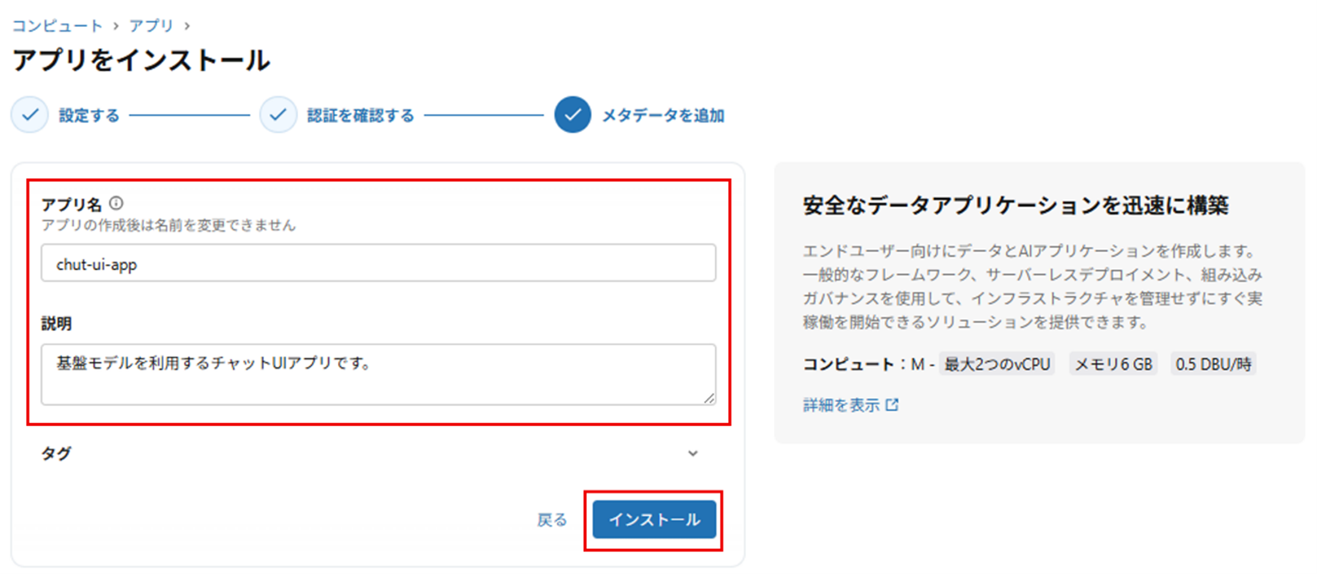Click the 最大2つのvCPU tag
Viewport: 1317px width, 574px height.
coord(996,364)
